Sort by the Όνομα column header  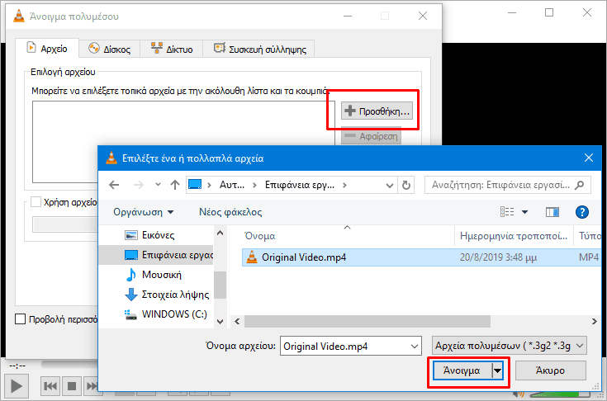tap(348, 235)
